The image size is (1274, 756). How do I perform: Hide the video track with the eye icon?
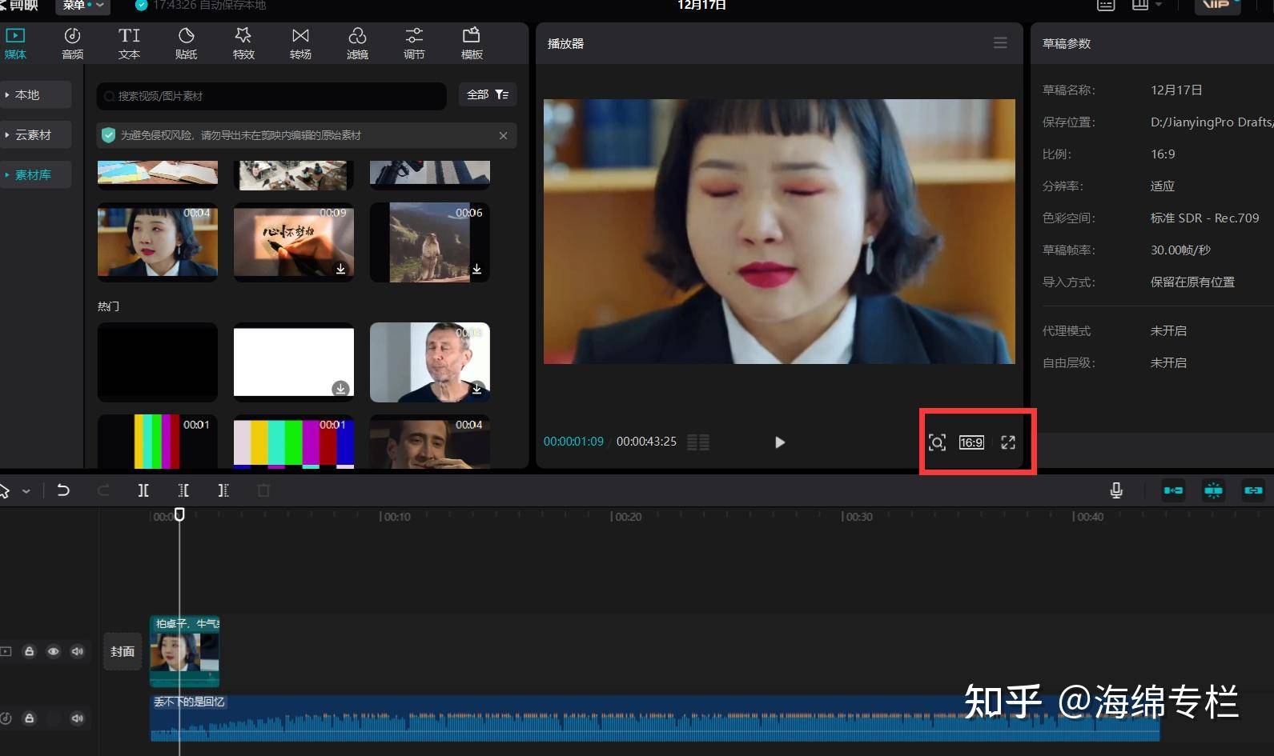(53, 651)
